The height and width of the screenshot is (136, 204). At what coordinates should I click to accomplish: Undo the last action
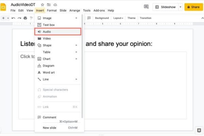point(13,18)
